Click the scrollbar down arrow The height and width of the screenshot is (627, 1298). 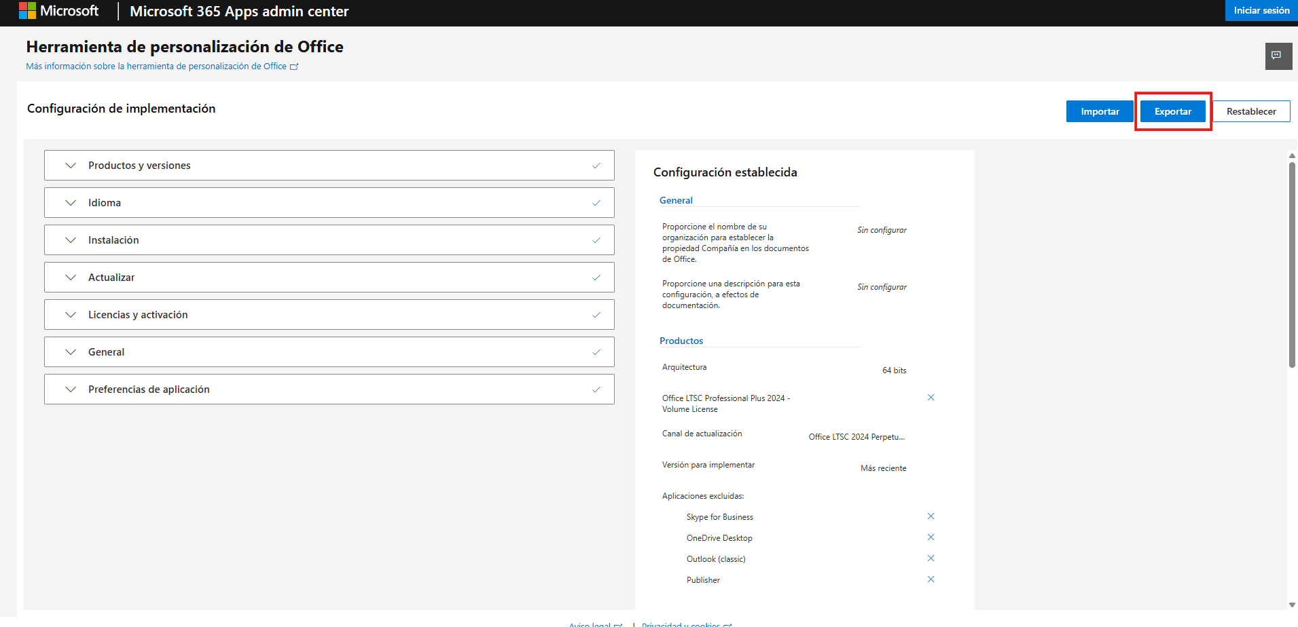click(1292, 605)
